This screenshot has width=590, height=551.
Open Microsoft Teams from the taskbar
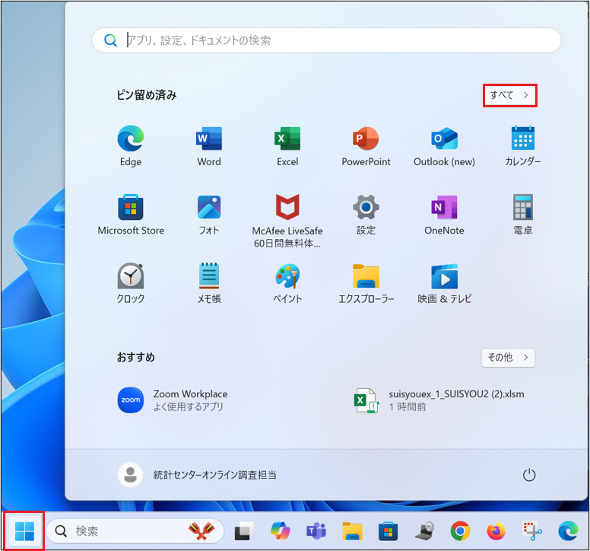(316, 531)
